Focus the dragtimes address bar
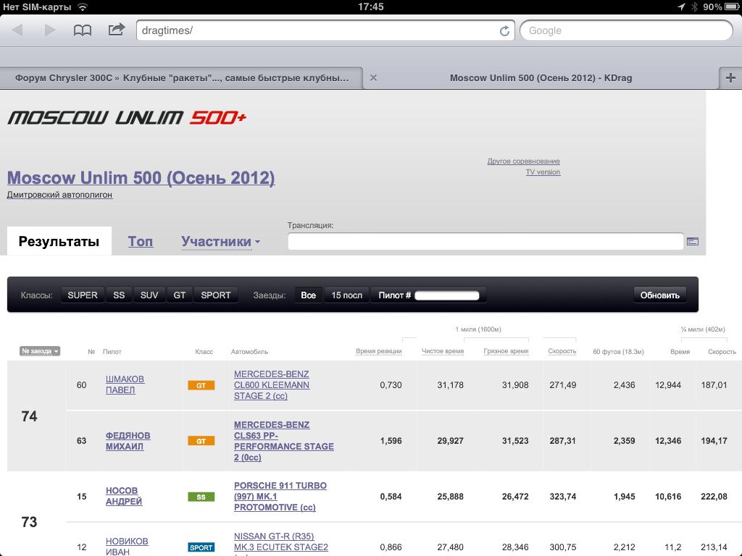 pyautogui.click(x=325, y=30)
